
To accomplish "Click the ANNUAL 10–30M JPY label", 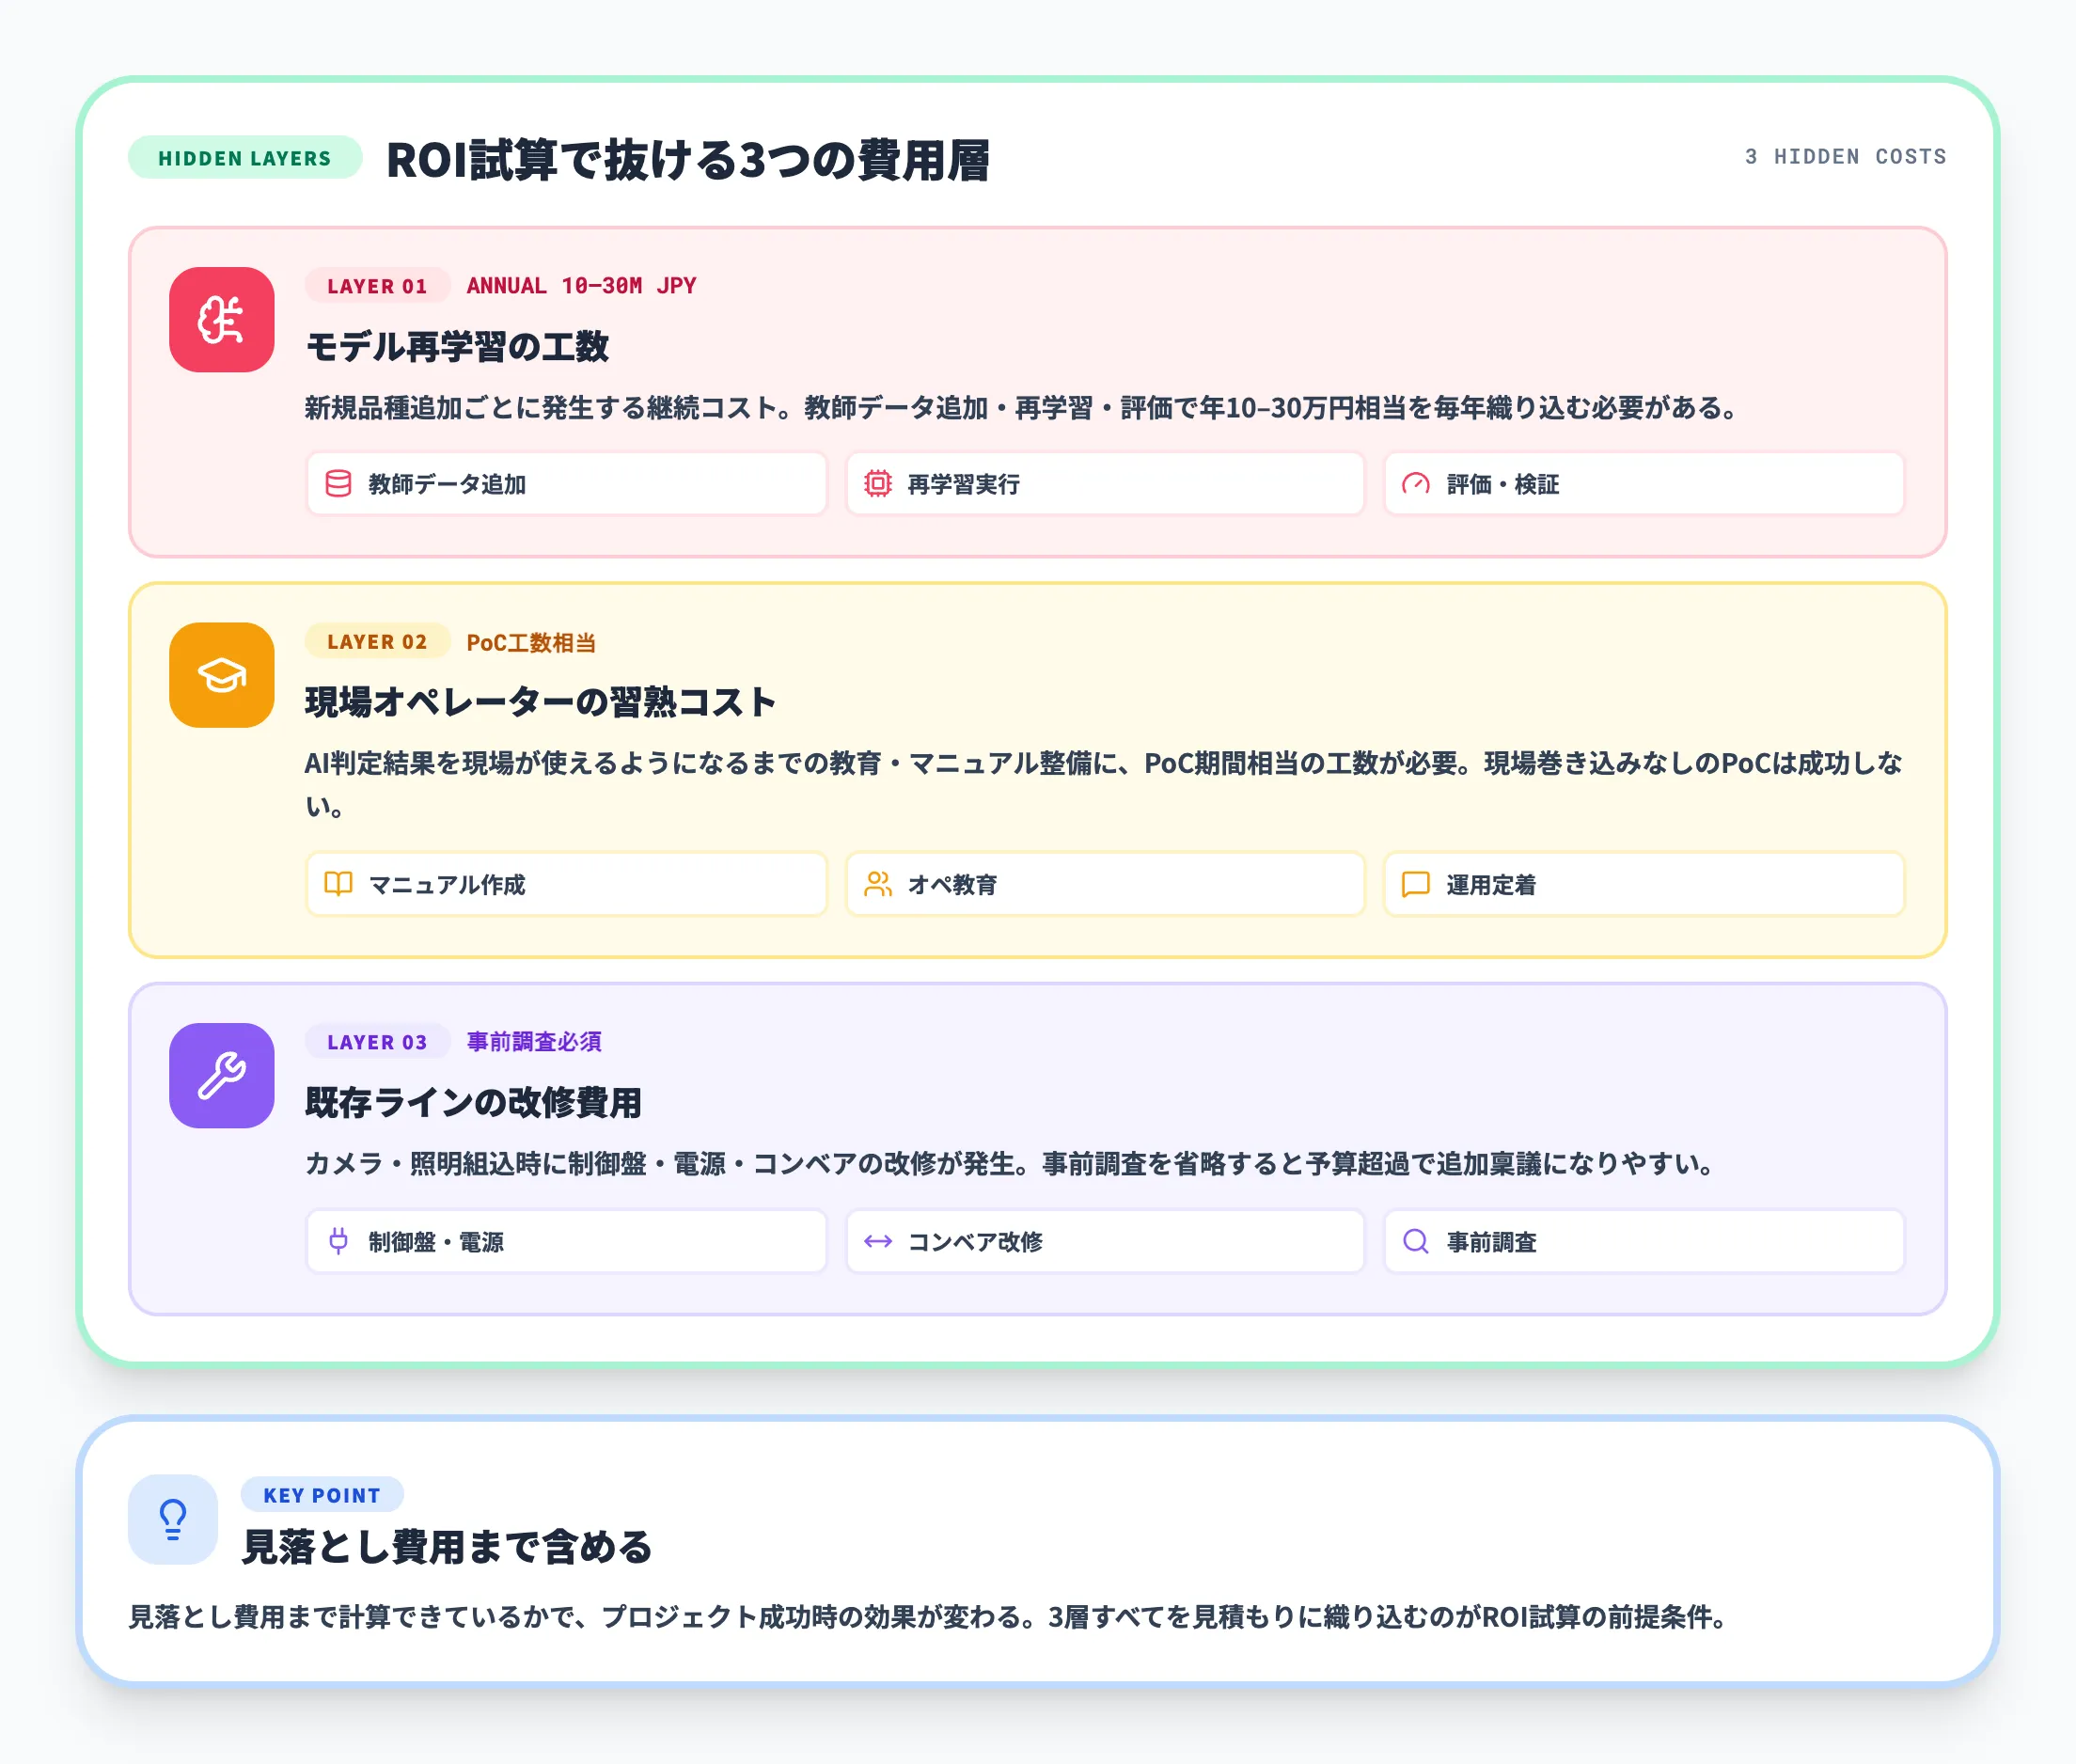I will click(x=581, y=286).
